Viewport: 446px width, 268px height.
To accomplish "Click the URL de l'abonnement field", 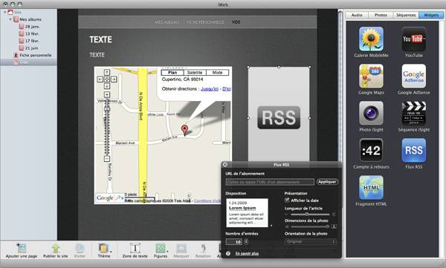I will [270, 182].
